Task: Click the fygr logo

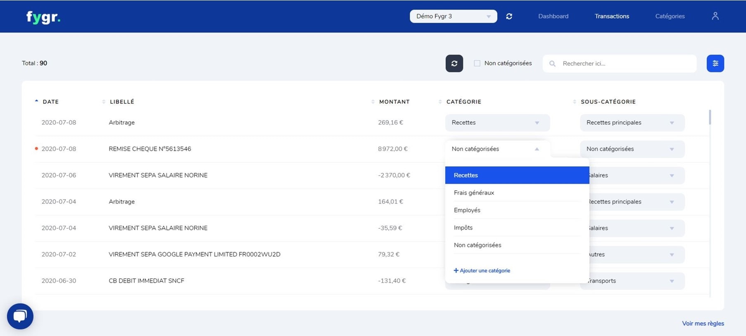Action: 43,17
